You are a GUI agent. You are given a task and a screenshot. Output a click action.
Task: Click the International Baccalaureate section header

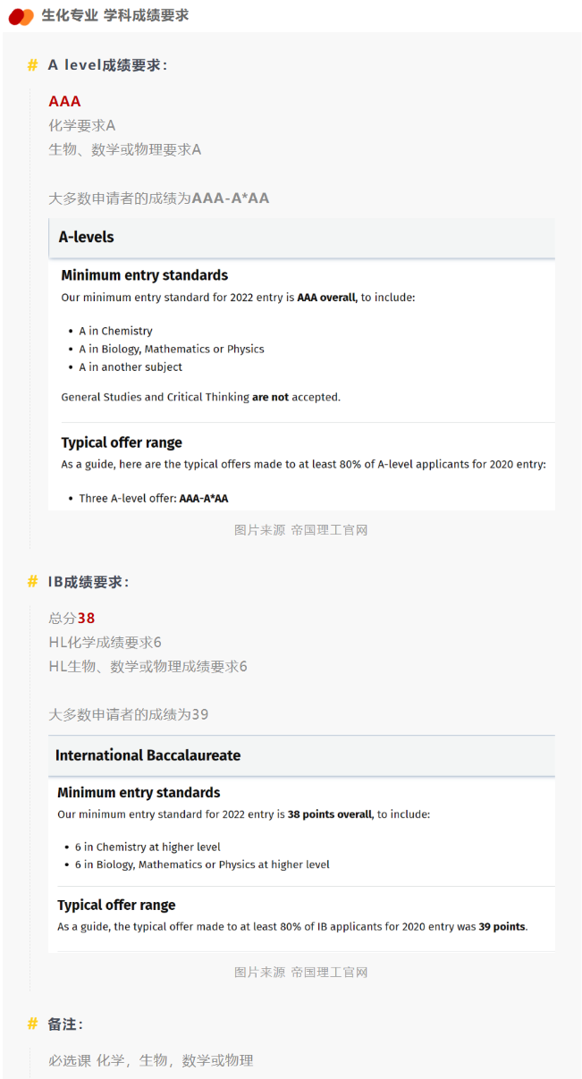[x=148, y=755]
